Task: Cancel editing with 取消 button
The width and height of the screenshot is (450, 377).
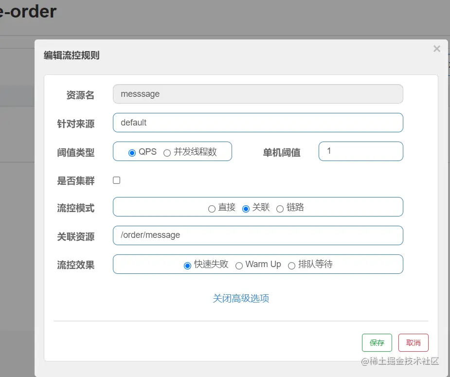Action: point(413,342)
